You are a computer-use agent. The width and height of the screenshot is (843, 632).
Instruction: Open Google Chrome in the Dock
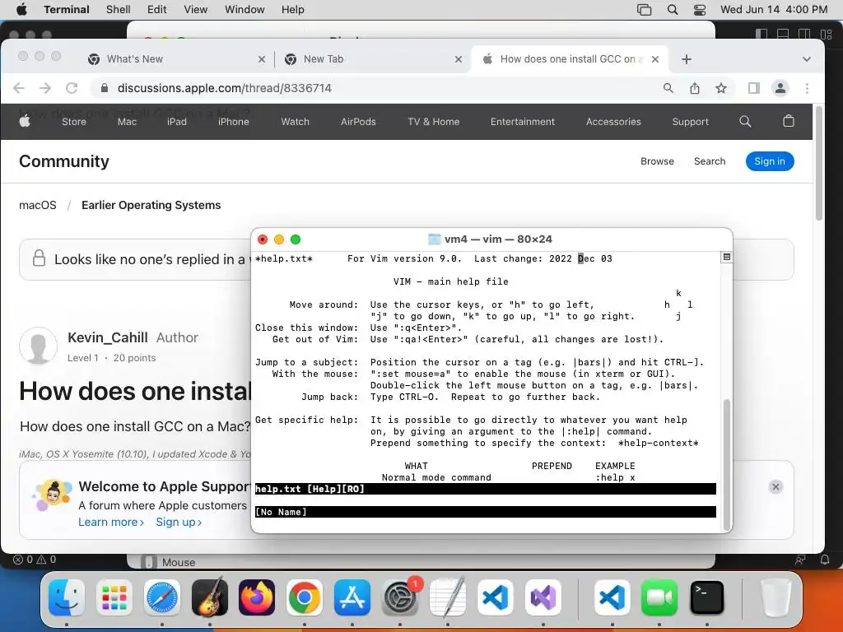coord(305,597)
